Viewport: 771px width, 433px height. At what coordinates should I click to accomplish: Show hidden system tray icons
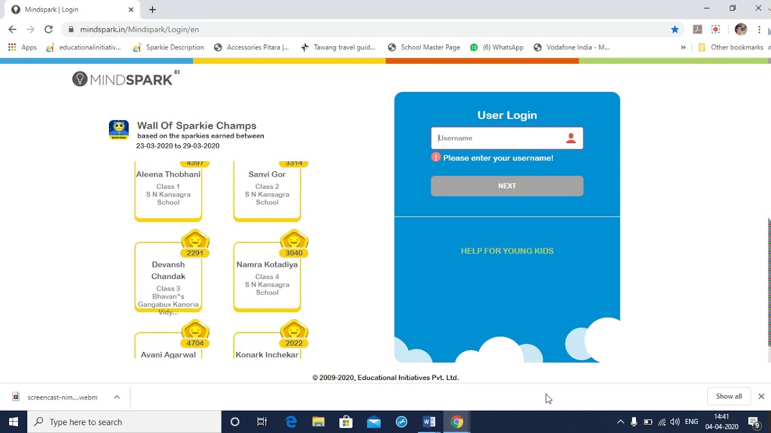[620, 422]
